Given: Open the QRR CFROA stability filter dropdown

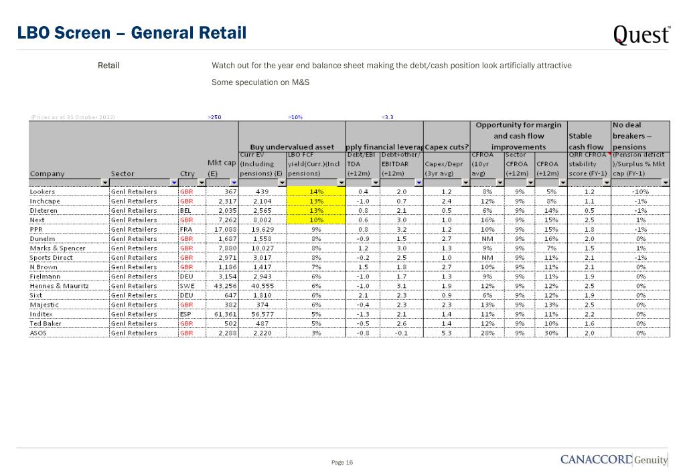Looking at the screenshot, I should coord(607,182).
